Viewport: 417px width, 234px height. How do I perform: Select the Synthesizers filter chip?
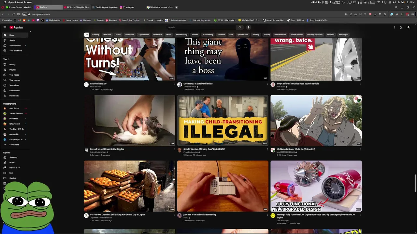[x=243, y=34]
